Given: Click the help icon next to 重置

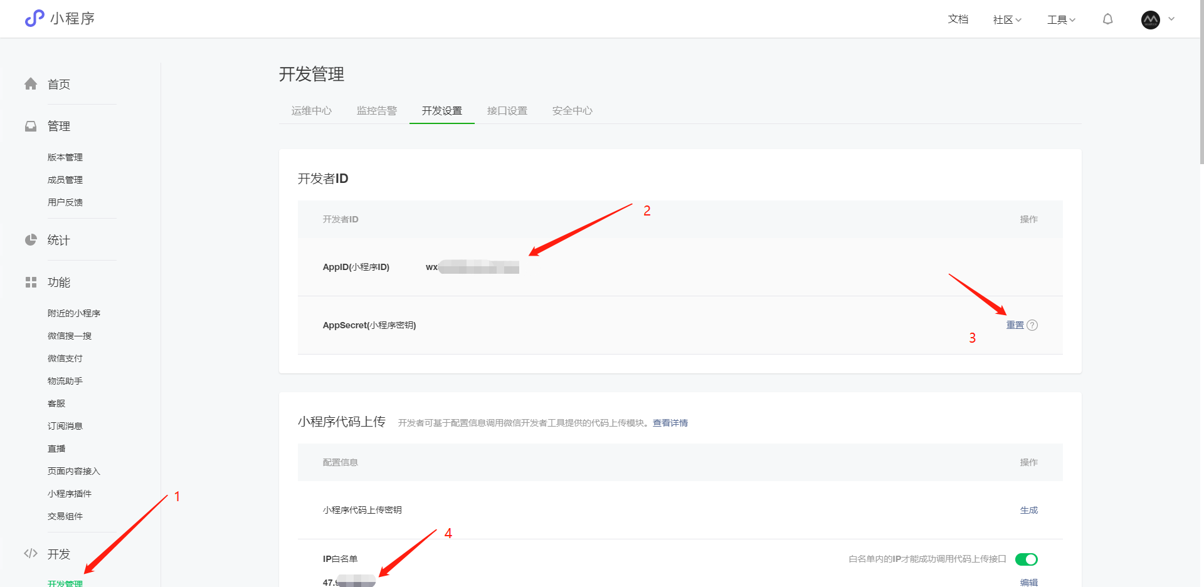Looking at the screenshot, I should coord(1032,325).
